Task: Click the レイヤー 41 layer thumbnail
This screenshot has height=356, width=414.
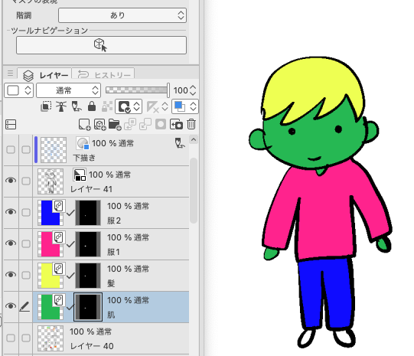Action: click(51, 181)
